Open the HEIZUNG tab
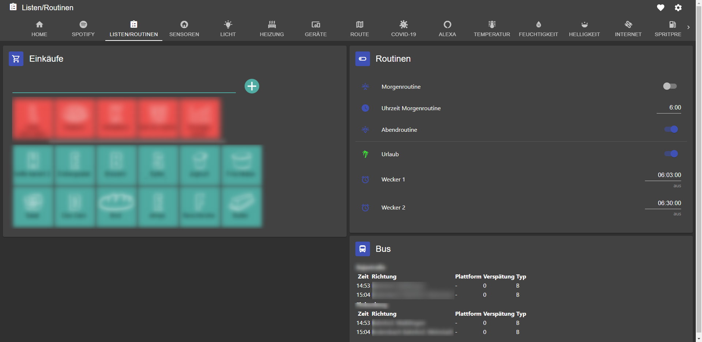The width and height of the screenshot is (702, 342). [x=272, y=29]
